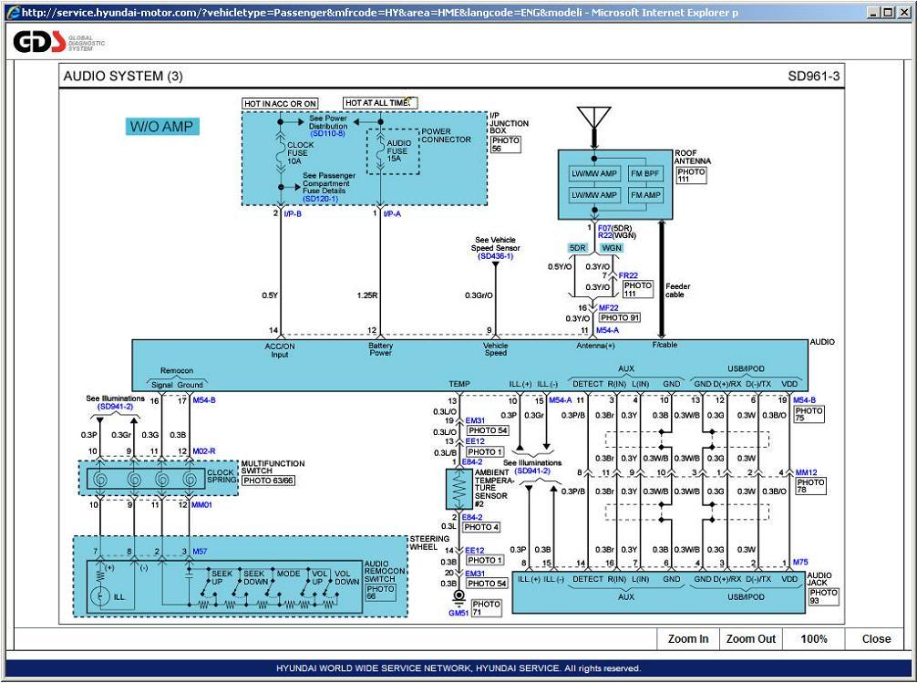
Task: Open the SD110-8 power distribution link
Action: point(327,133)
